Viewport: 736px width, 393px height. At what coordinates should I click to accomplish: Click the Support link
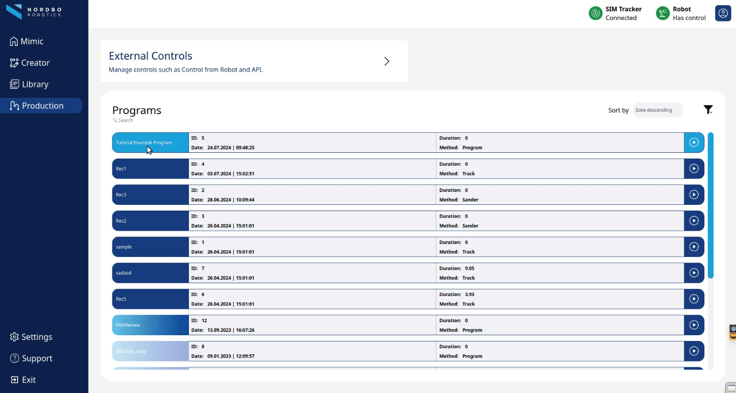pos(36,359)
